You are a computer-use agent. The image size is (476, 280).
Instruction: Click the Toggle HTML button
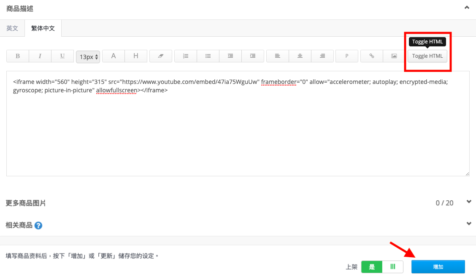click(427, 56)
